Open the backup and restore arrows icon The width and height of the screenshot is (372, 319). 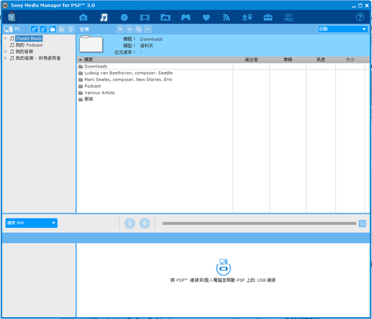(x=247, y=17)
